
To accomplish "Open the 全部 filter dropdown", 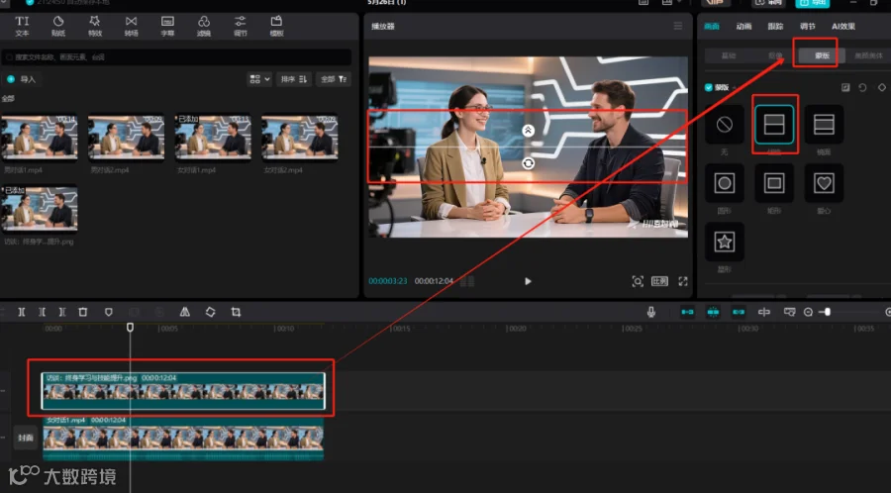I will [x=334, y=79].
